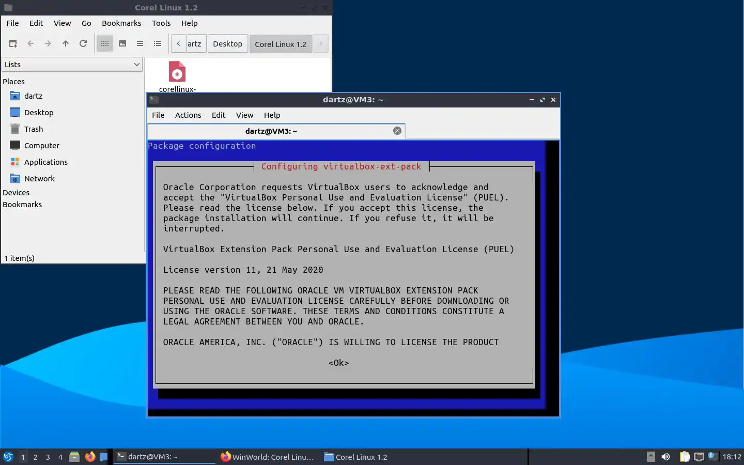The width and height of the screenshot is (744, 465).
Task: Open Go menu in file manager
Action: coord(86,23)
